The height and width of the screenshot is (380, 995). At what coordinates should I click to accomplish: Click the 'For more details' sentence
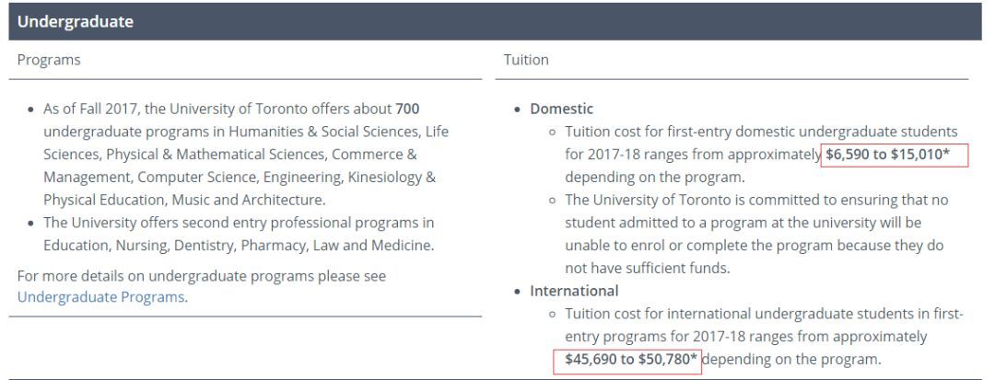(x=202, y=275)
